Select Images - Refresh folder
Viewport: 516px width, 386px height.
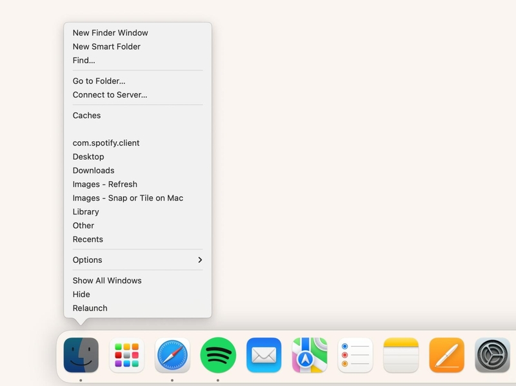point(137,184)
